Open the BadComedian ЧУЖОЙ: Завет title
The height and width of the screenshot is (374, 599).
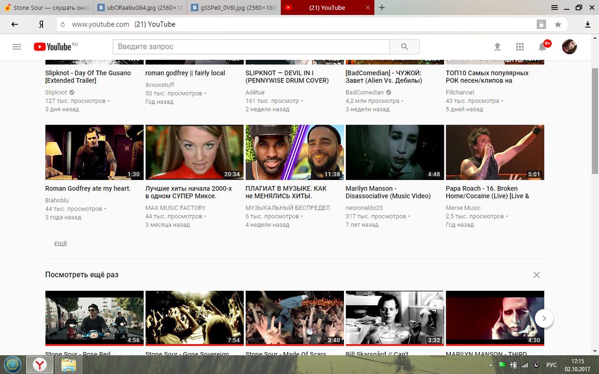click(x=384, y=77)
